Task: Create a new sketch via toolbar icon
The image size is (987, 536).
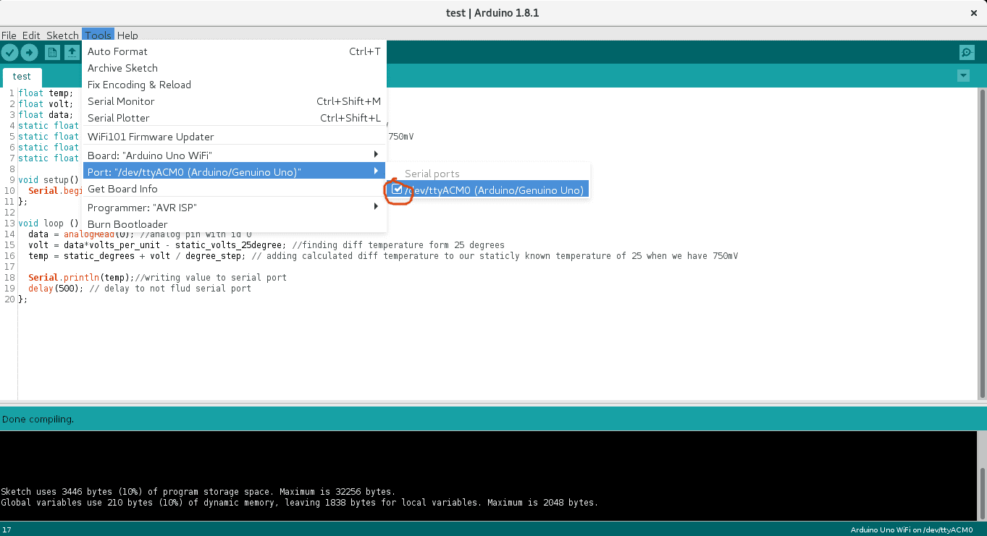Action: click(51, 52)
